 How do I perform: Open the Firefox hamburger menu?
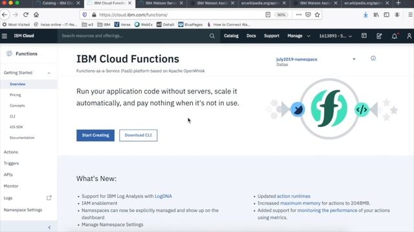pyautogui.click(x=411, y=15)
